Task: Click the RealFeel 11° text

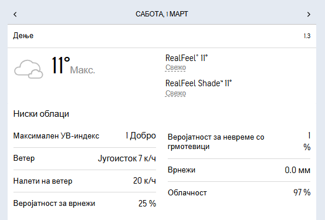Action: [187, 58]
